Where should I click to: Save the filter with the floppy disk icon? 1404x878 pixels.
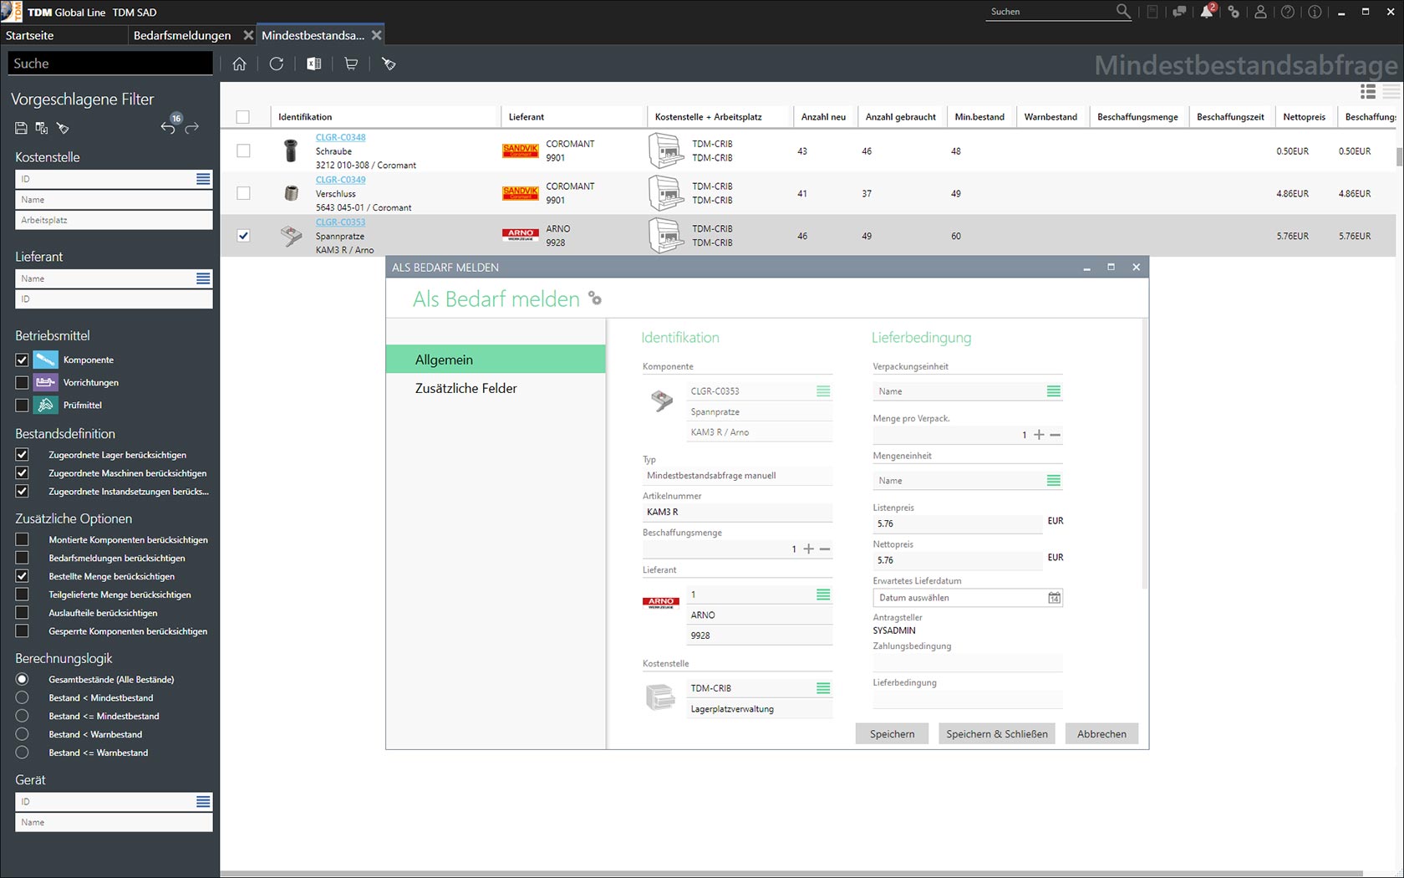[x=21, y=128]
